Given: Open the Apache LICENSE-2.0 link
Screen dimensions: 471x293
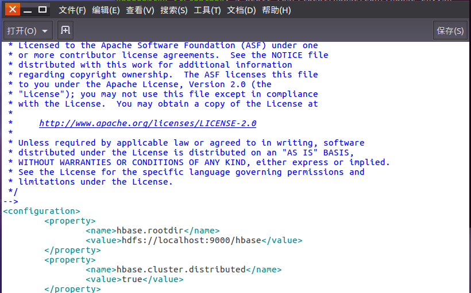Looking at the screenshot, I should tap(148, 123).
